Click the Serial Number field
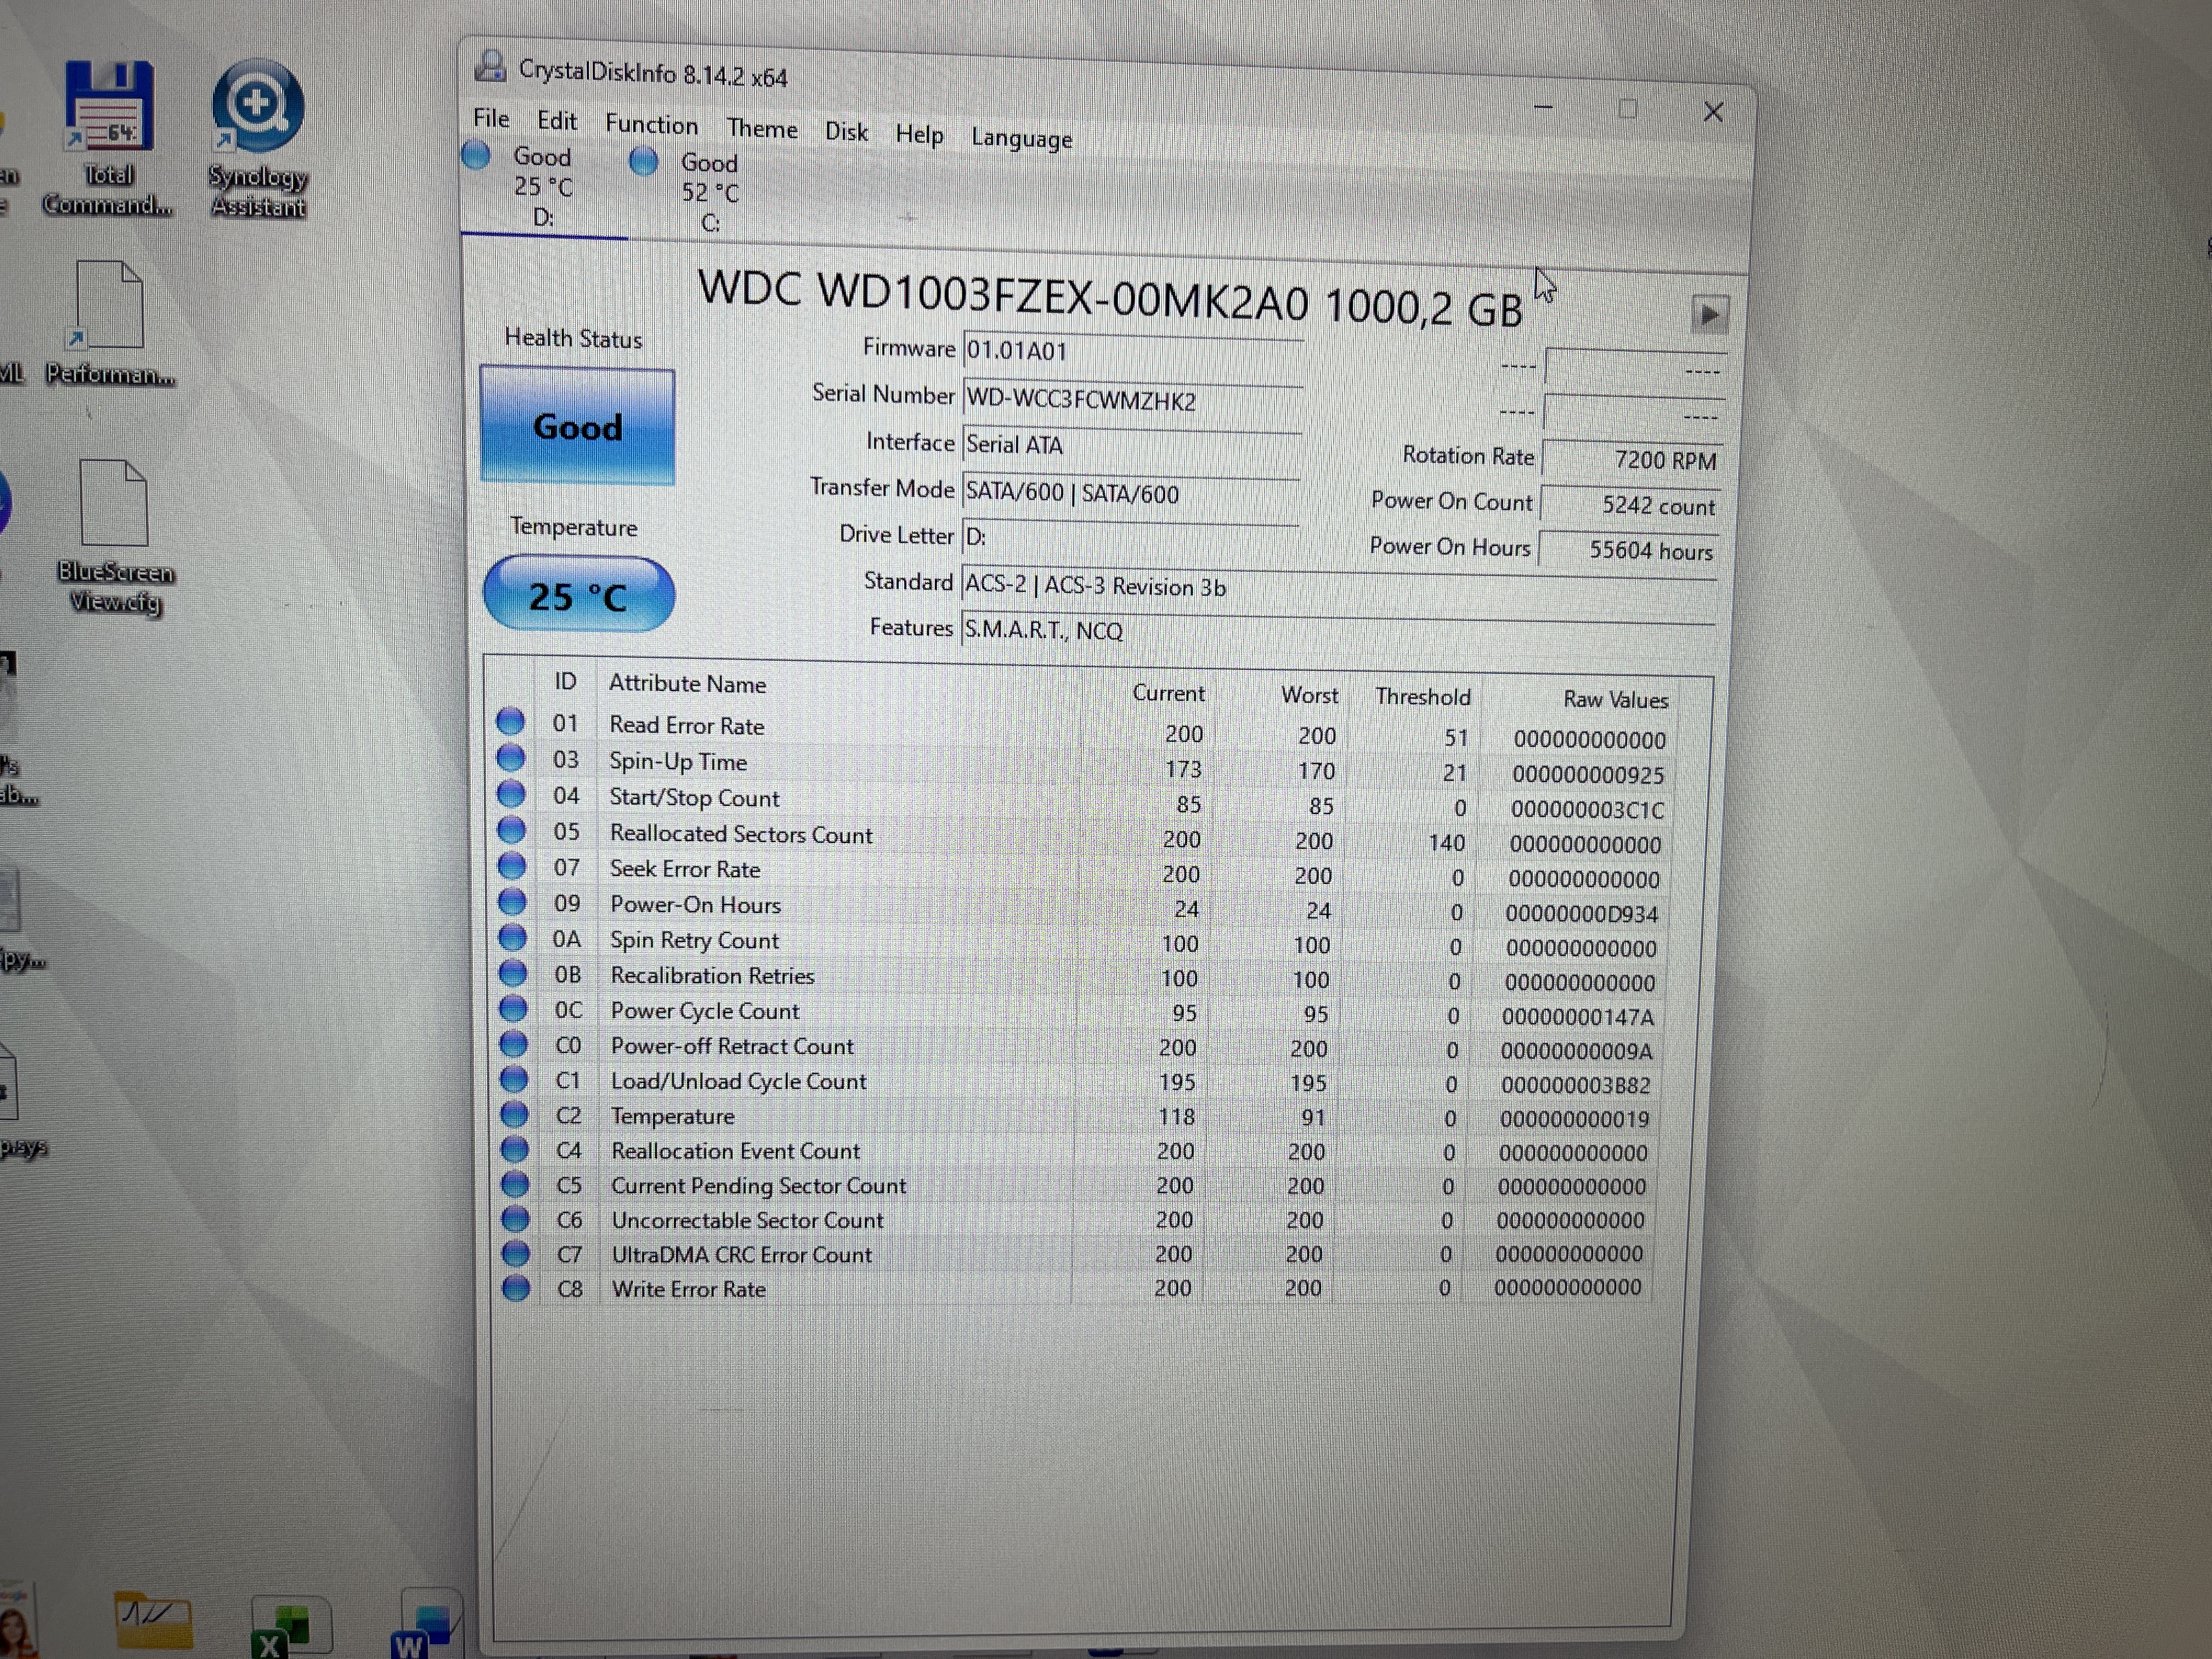Viewport: 2212px width, 1659px height. tap(1132, 400)
